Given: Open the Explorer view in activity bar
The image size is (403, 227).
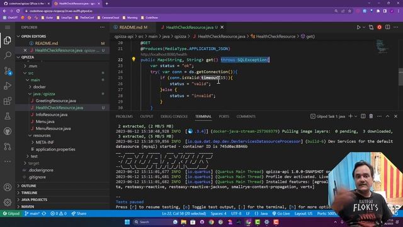Looking at the screenshot, I should tap(8, 40).
